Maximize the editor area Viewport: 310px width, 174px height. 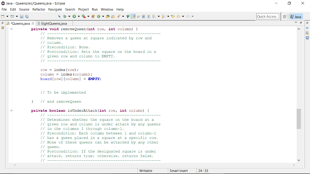(x=301, y=23)
